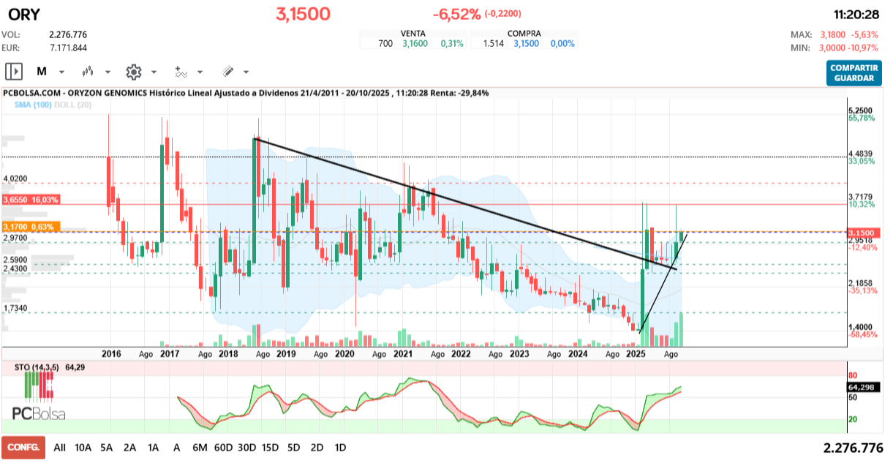Screen dimensions: 893x463
Task: Expand the chart type dropdown arrow
Action: coord(108,72)
